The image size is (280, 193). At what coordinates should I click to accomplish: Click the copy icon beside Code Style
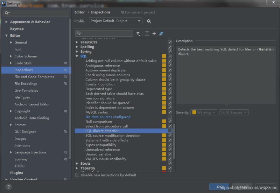65,63
